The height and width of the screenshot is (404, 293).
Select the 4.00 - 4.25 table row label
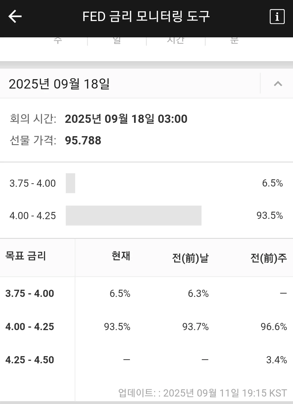[30, 327]
